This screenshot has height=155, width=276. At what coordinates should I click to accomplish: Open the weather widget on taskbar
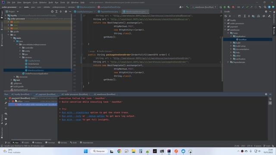12,151
